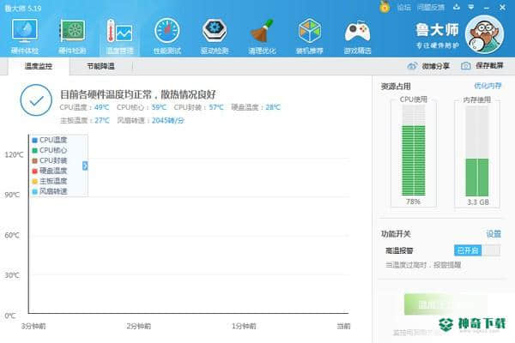Minimize the 鲁大师 window
Image resolution: width=515 pixels, height=343 pixels.
point(487,7)
